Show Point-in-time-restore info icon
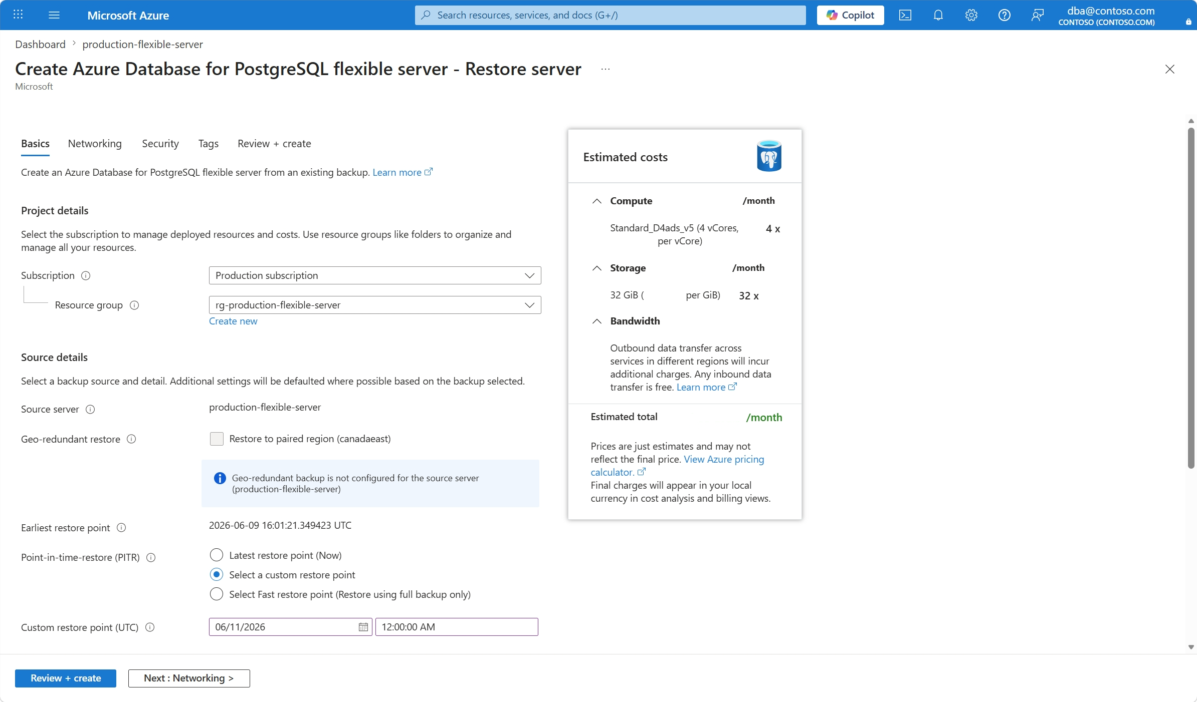1197x702 pixels. pos(151,557)
